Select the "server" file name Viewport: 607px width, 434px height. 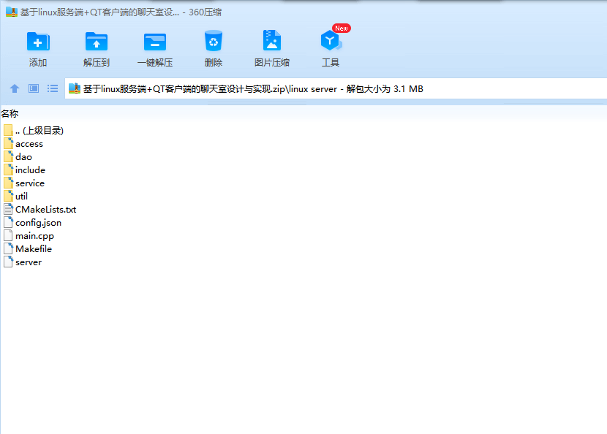(29, 262)
